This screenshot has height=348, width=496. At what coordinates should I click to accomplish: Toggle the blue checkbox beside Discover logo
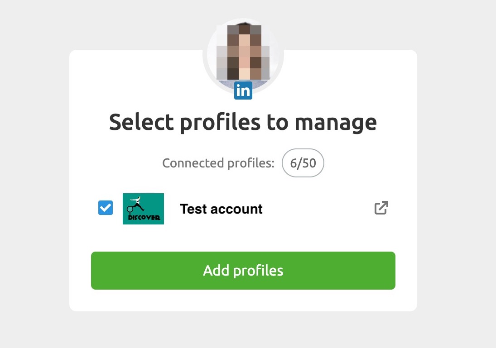tap(106, 208)
